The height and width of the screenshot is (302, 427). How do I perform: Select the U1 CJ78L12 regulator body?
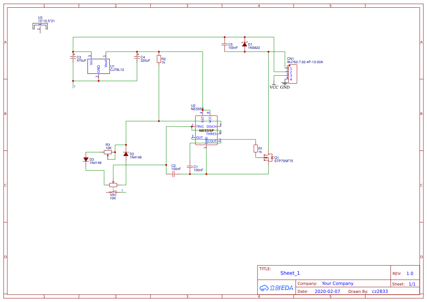[99, 66]
